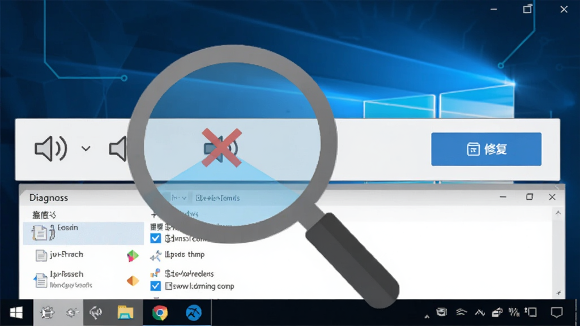The width and height of the screenshot is (580, 326).
Task: Show hidden system tray icons
Action: tap(427, 316)
